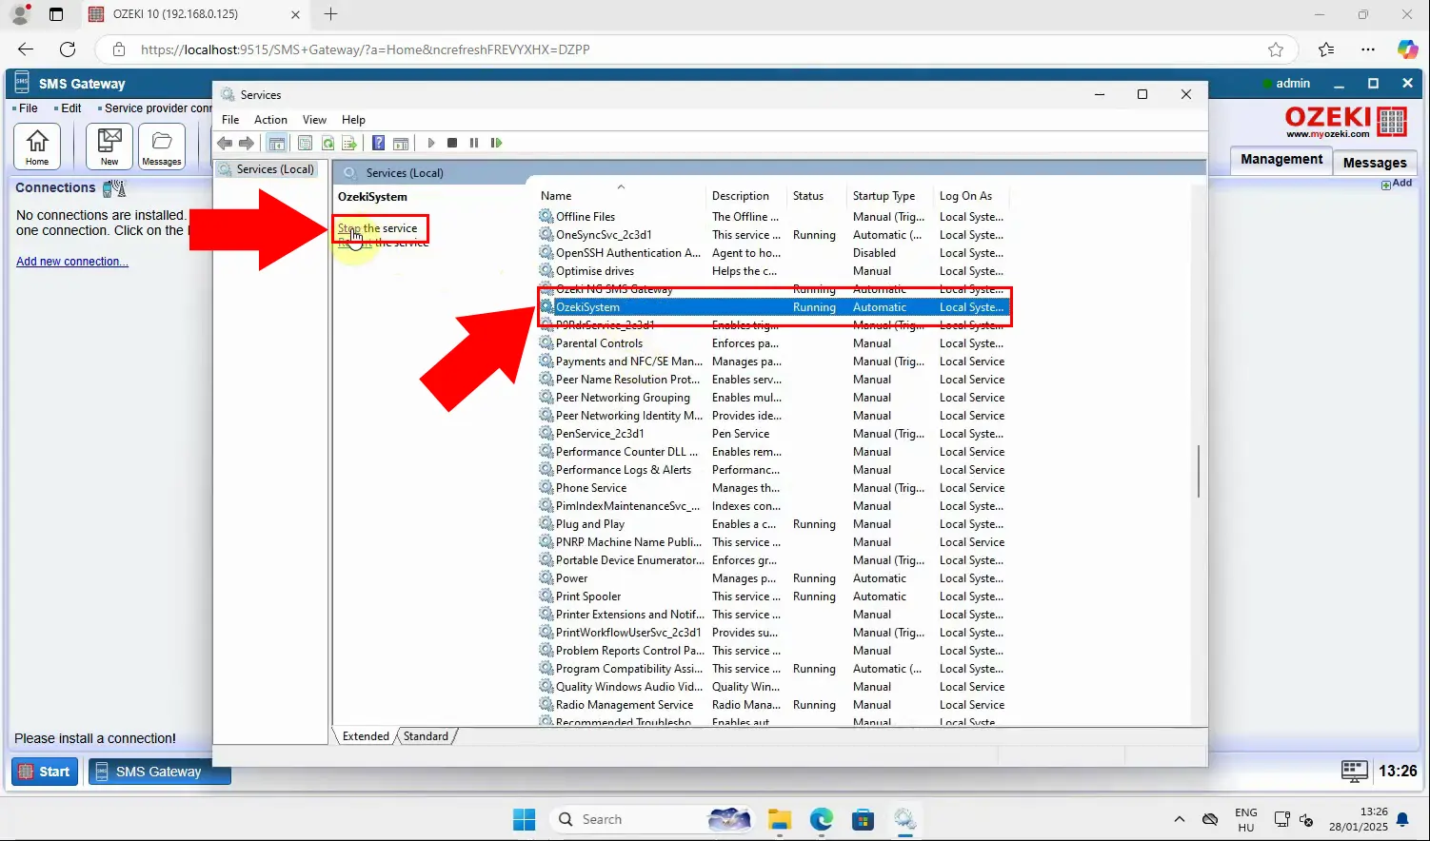Click the Back arrow in Services toolbar

[225, 143]
